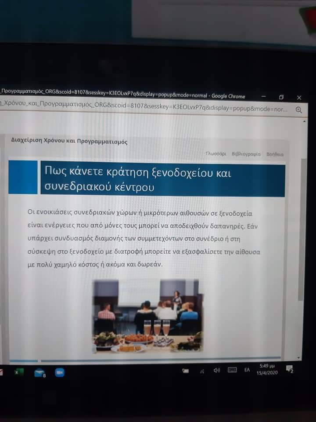Click the popup address bar URL
Viewport: 316px width, 422px height.
(145, 108)
